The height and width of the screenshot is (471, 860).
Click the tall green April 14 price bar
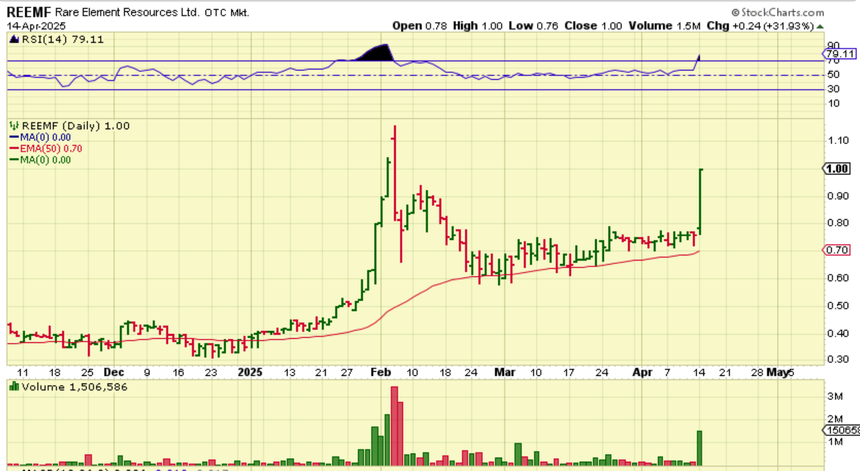pyautogui.click(x=700, y=202)
